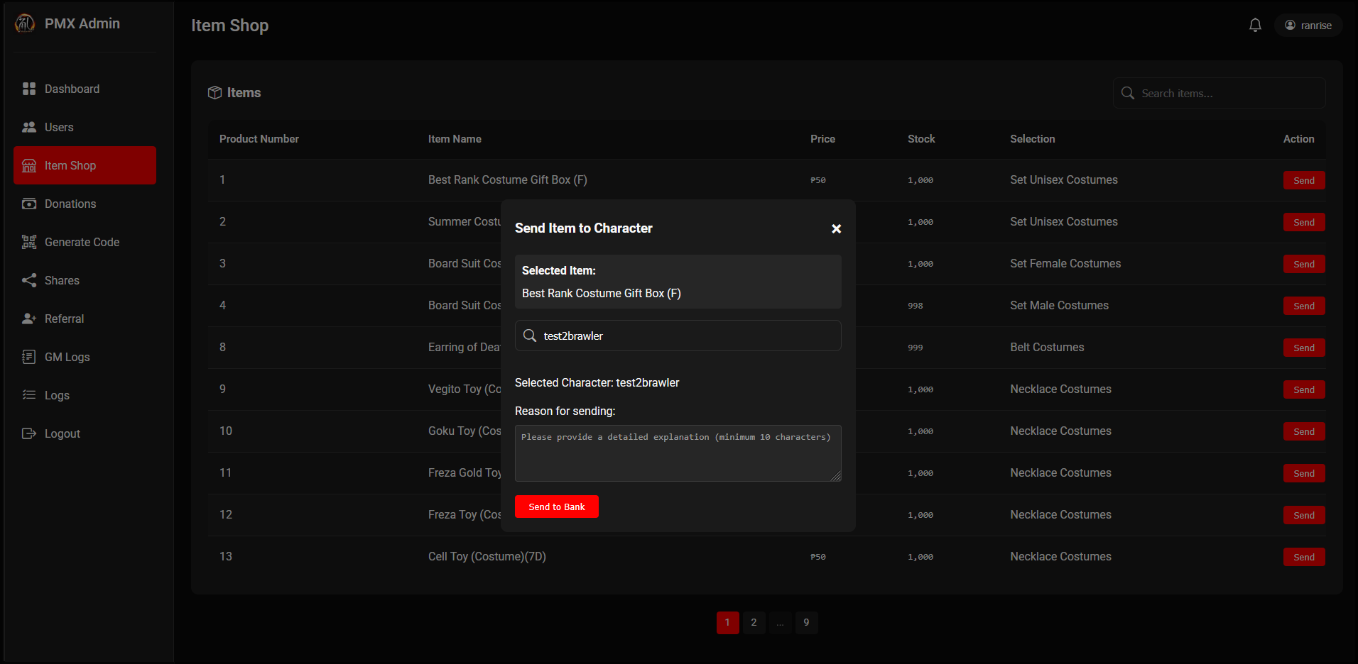This screenshot has width=1358, height=664.
Task: Click the PMX Admin logo icon
Action: pyautogui.click(x=25, y=24)
